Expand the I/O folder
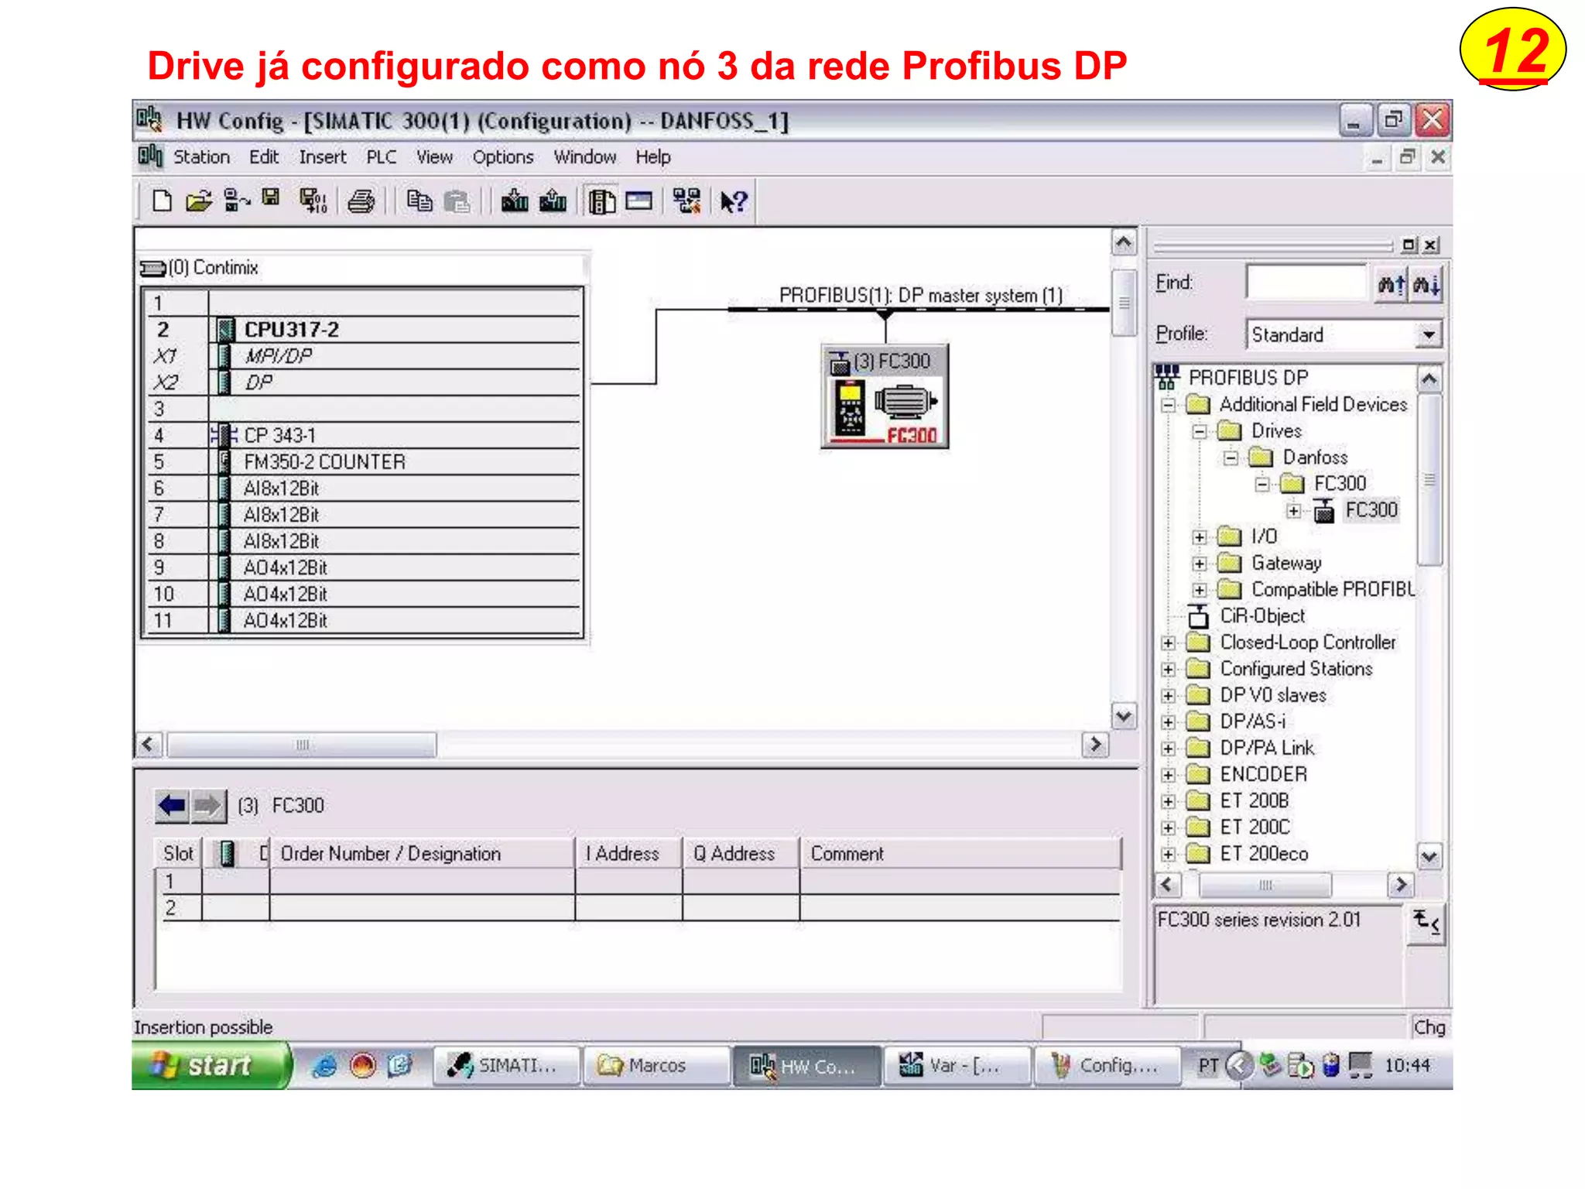This screenshot has width=1585, height=1189. (1200, 537)
